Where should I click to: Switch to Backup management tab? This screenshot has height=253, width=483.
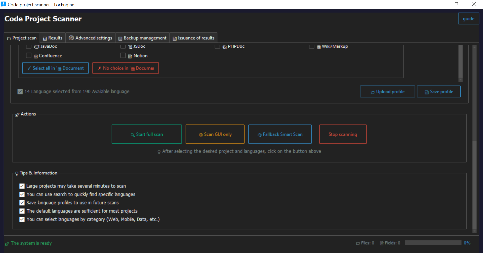pos(142,38)
